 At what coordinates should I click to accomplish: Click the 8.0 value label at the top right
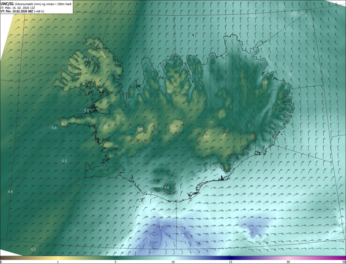(x=294, y=13)
